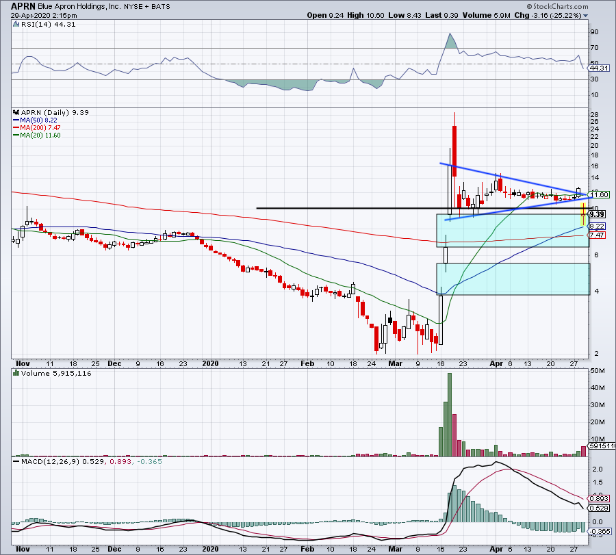Click the 9.39 last price label

point(597,214)
